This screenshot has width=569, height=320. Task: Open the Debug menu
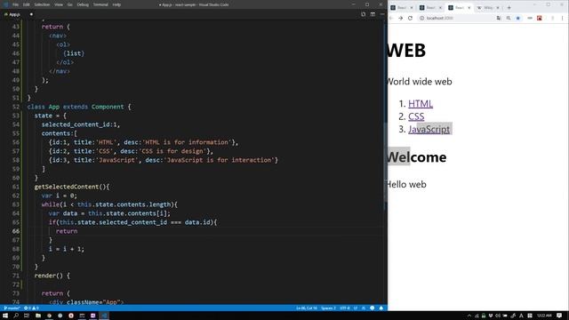83,4
